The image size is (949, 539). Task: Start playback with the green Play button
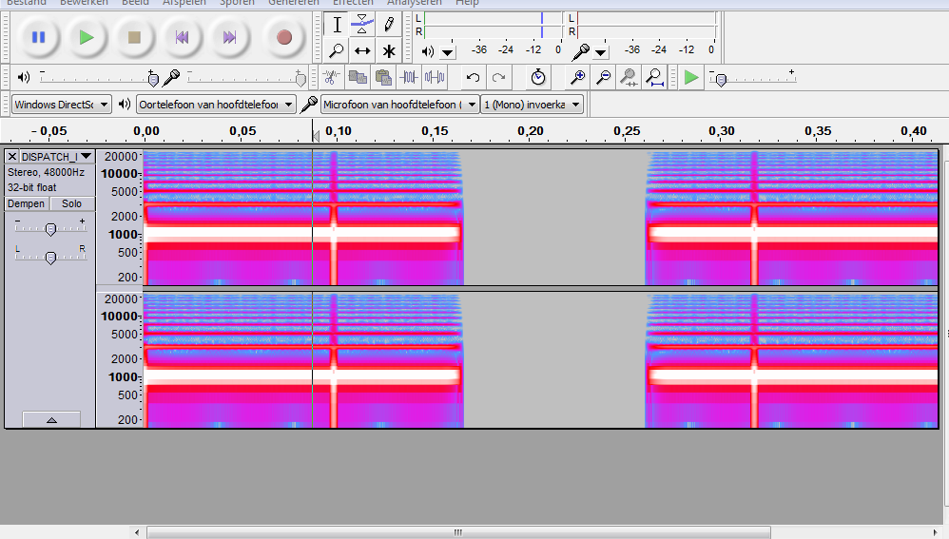click(86, 37)
